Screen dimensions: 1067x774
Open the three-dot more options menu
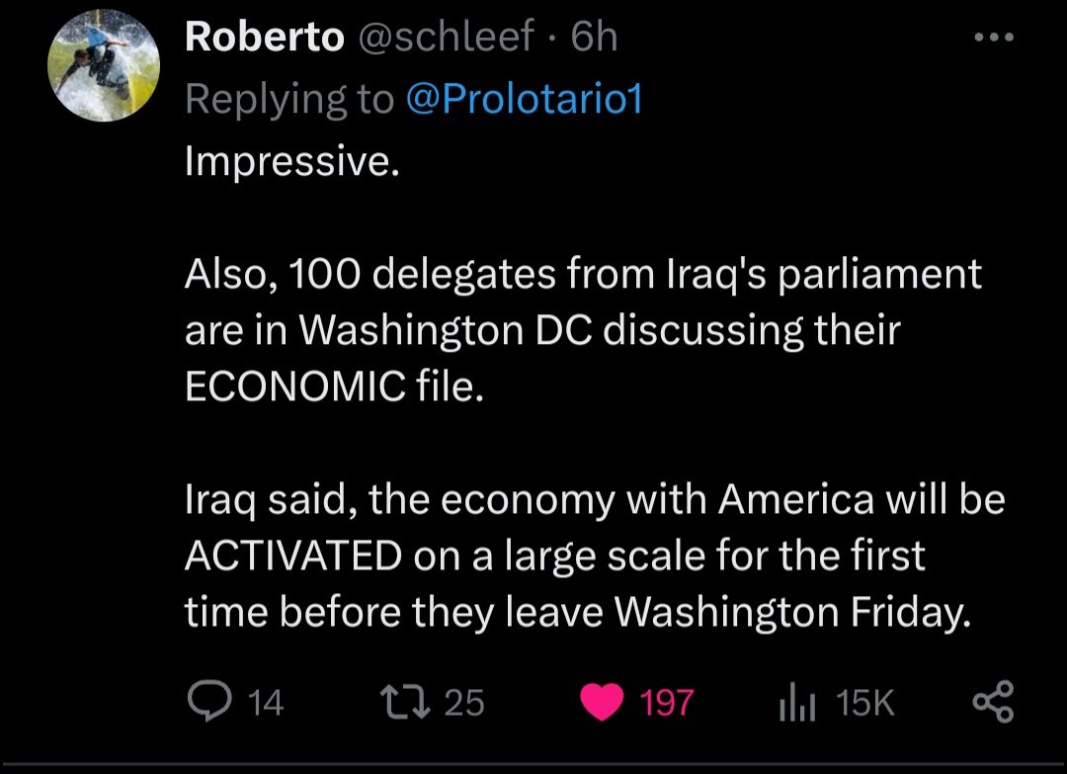(x=993, y=39)
